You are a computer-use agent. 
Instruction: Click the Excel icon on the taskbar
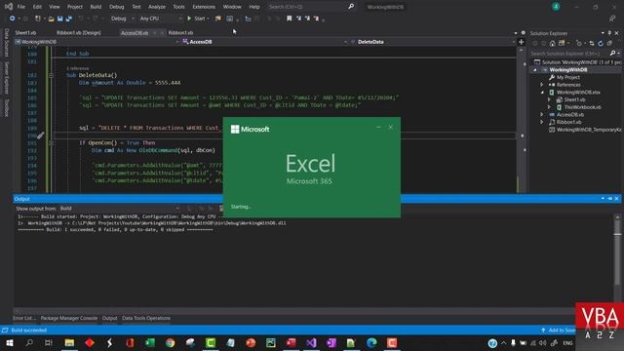pyautogui.click(x=150, y=342)
